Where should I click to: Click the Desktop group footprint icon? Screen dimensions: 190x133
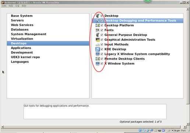click(98, 16)
